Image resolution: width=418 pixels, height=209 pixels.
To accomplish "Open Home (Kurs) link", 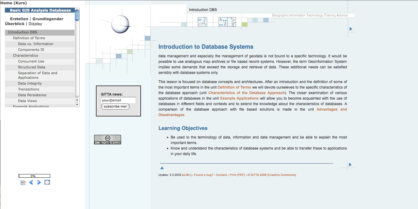I will coord(14,3).
